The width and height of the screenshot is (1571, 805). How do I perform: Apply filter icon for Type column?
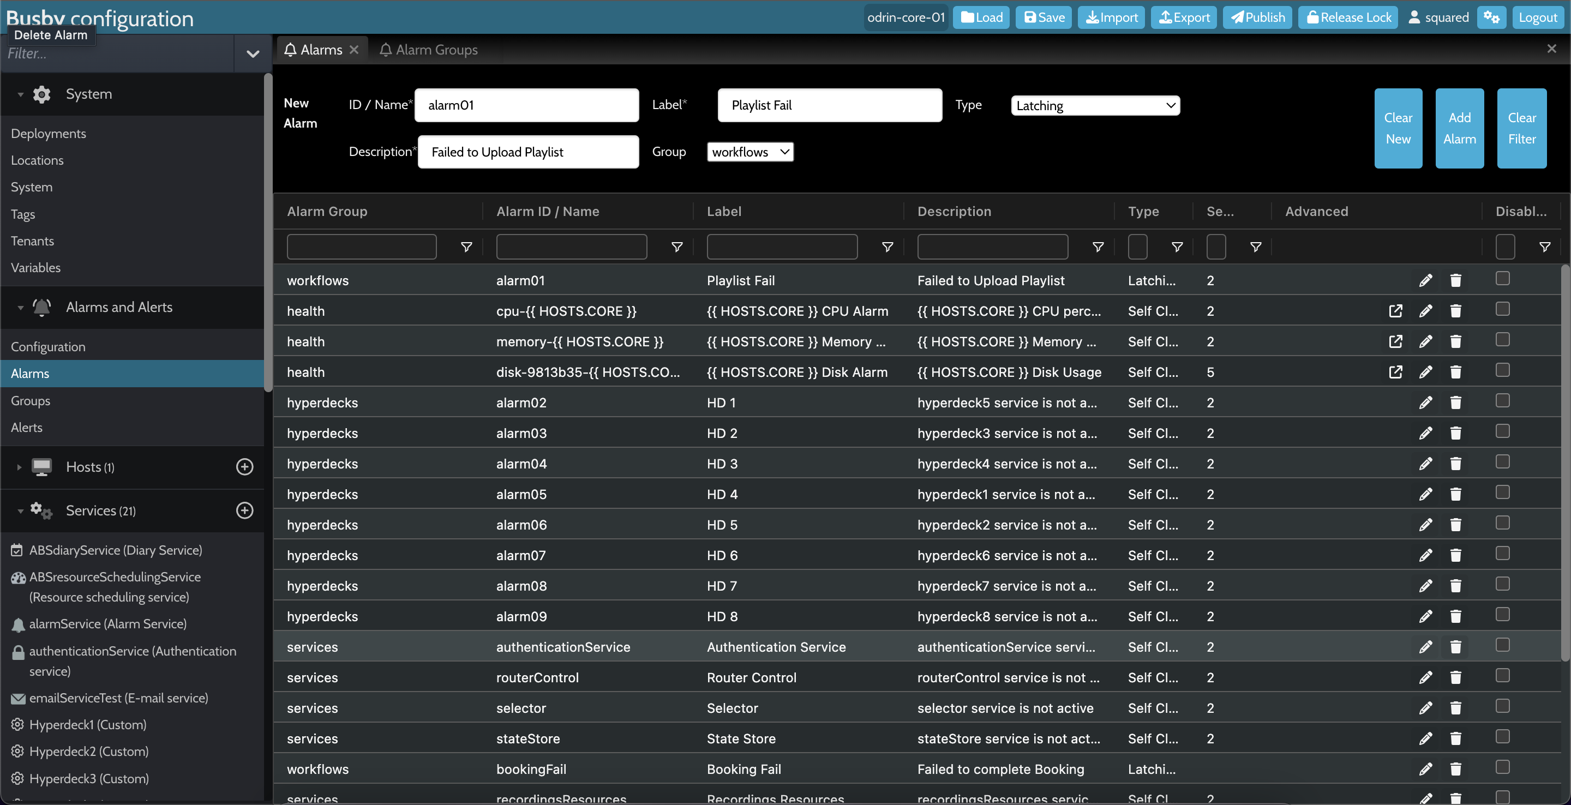point(1178,247)
